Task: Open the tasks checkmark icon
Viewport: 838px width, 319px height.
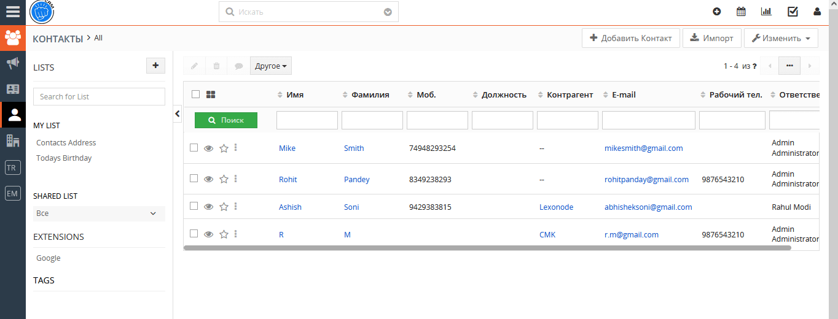Action: point(793,11)
